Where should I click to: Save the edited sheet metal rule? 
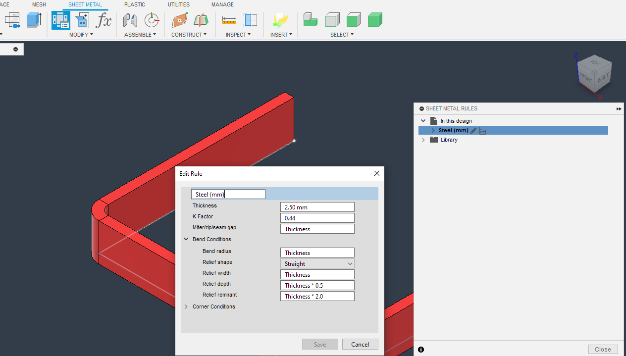coord(320,344)
